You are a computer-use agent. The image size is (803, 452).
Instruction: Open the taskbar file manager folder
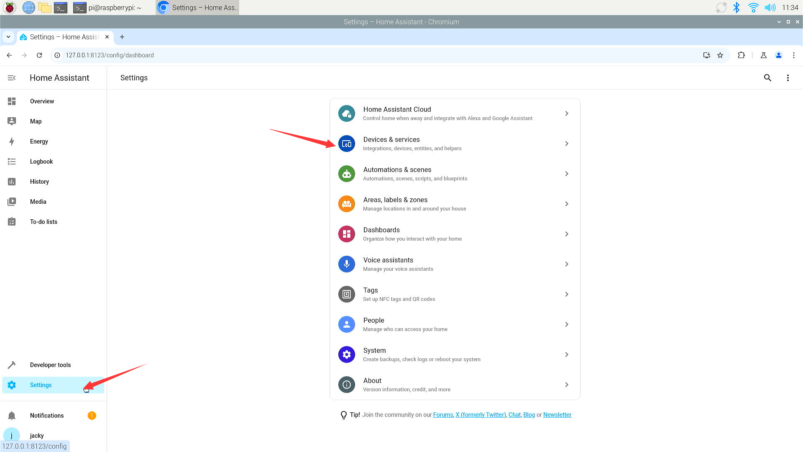pyautogui.click(x=44, y=8)
